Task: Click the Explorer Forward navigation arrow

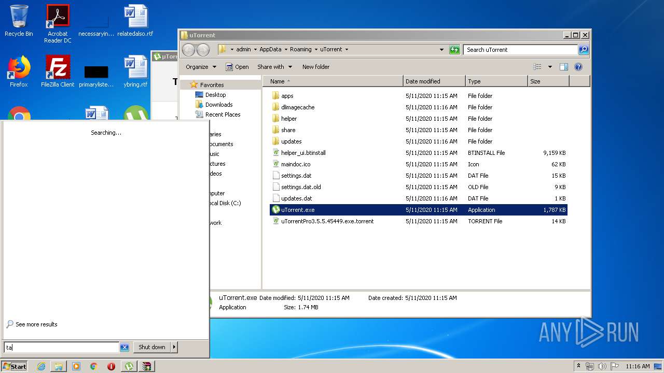Action: pyautogui.click(x=203, y=50)
